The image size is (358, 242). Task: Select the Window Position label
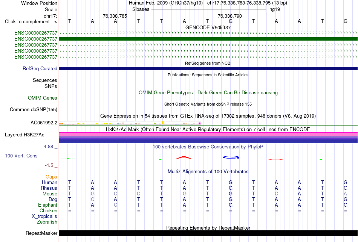point(39,3)
